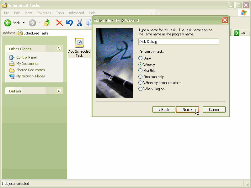Click Control Panel icon in Other Places

(12, 57)
